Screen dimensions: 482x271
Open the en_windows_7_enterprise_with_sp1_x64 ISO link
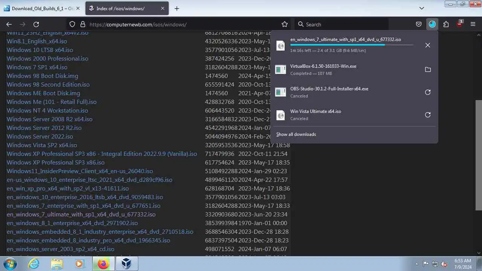pos(84,206)
